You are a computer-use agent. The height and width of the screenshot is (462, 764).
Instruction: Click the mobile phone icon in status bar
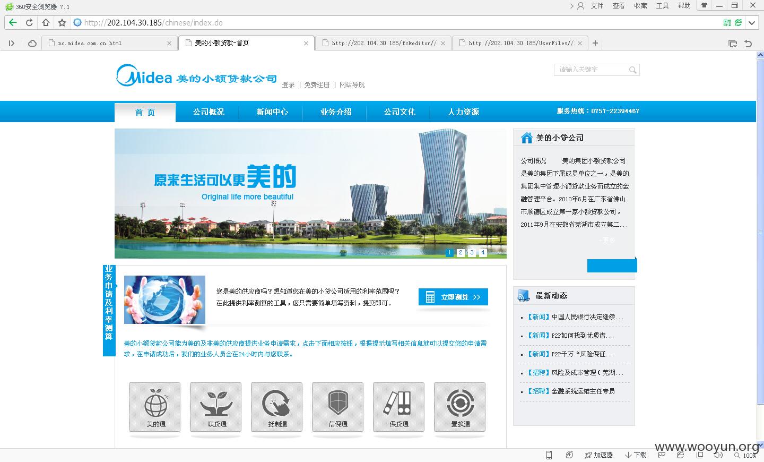(549, 455)
